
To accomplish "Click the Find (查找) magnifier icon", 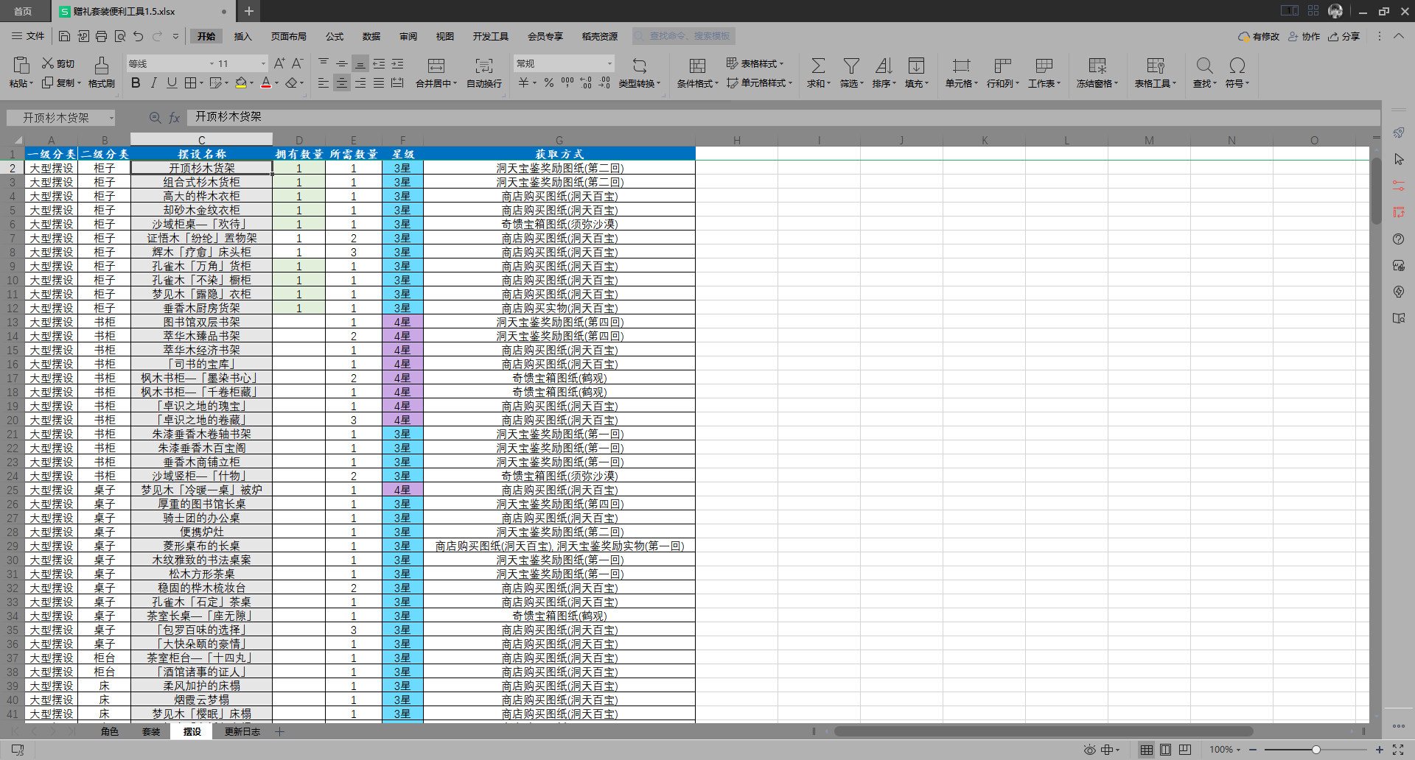I will coord(1204,66).
